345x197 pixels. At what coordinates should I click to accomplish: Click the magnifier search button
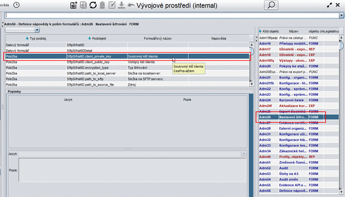click(x=271, y=5)
